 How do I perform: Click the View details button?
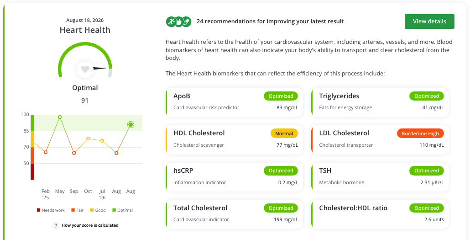429,21
